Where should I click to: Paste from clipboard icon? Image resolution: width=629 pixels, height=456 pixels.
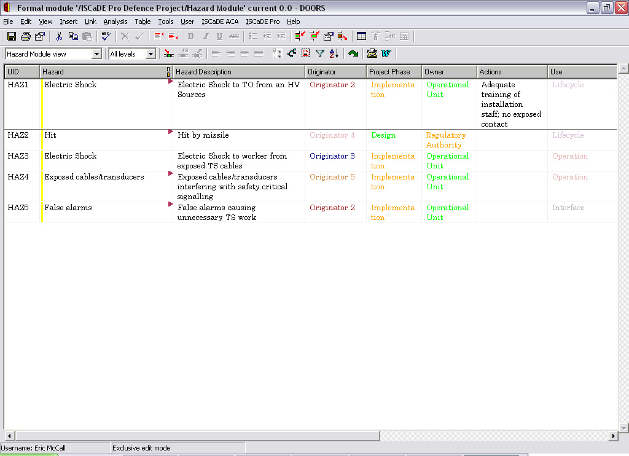87,36
